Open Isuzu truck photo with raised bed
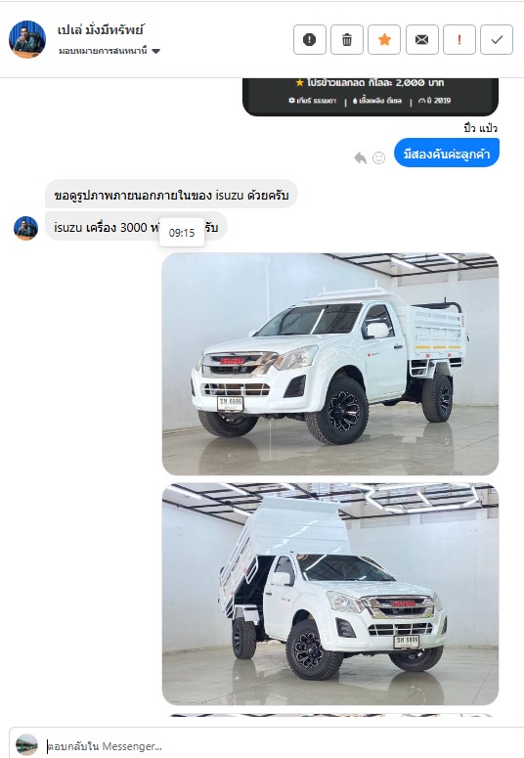 (x=330, y=594)
